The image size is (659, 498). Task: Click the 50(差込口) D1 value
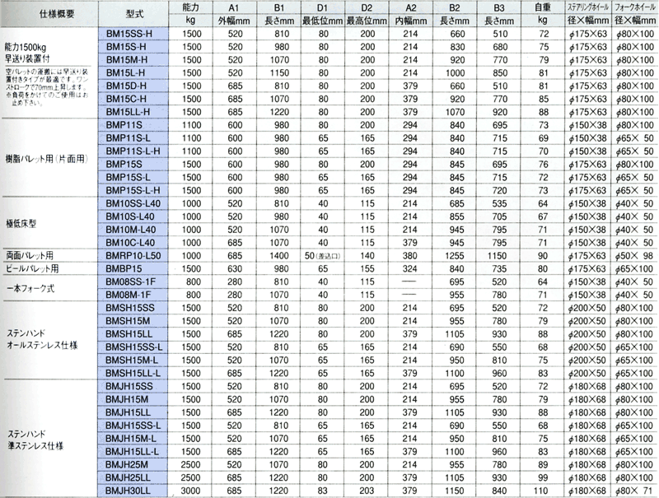pyautogui.click(x=322, y=256)
